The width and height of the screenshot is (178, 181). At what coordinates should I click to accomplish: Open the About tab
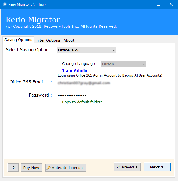[x=69, y=40]
